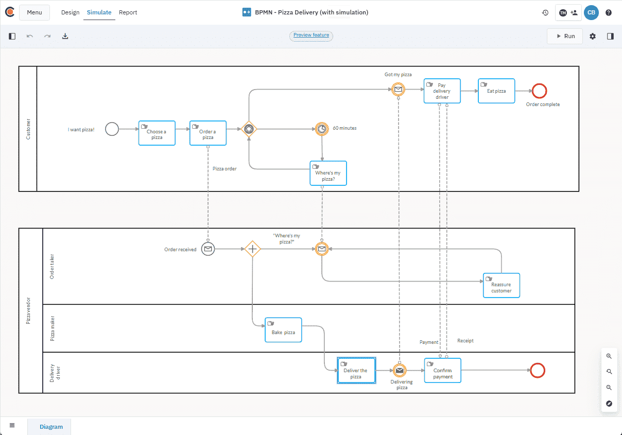Click the download export icon
The width and height of the screenshot is (622, 435).
[65, 36]
